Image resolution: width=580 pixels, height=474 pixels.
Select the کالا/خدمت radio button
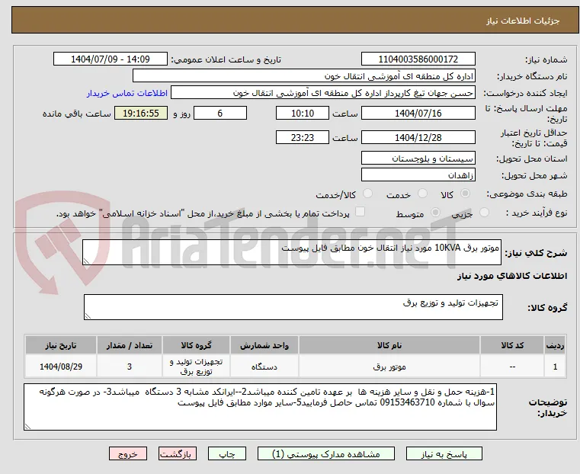point(367,194)
